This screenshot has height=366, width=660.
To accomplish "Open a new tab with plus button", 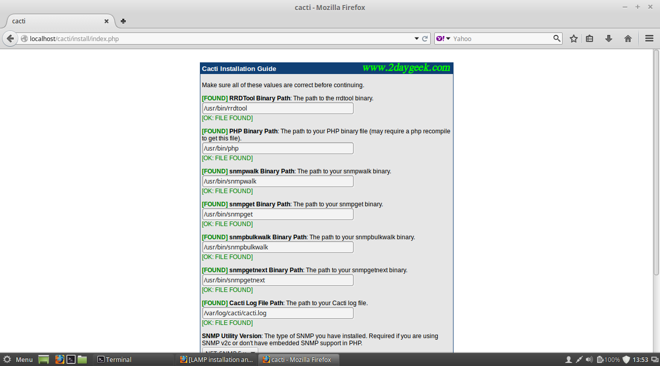I will tap(123, 21).
